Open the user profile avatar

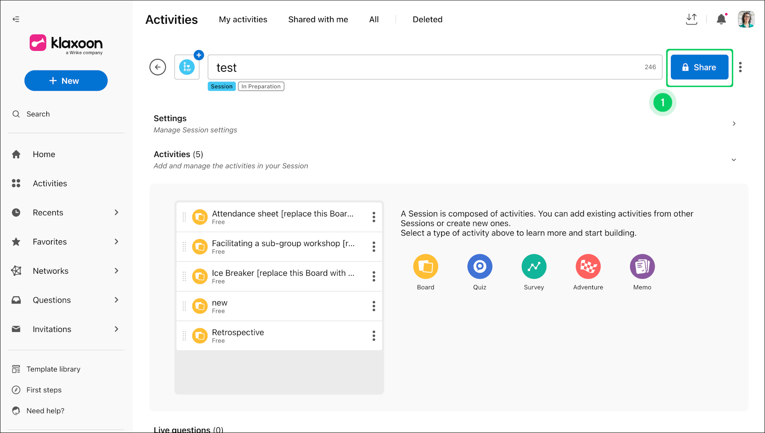pyautogui.click(x=746, y=19)
